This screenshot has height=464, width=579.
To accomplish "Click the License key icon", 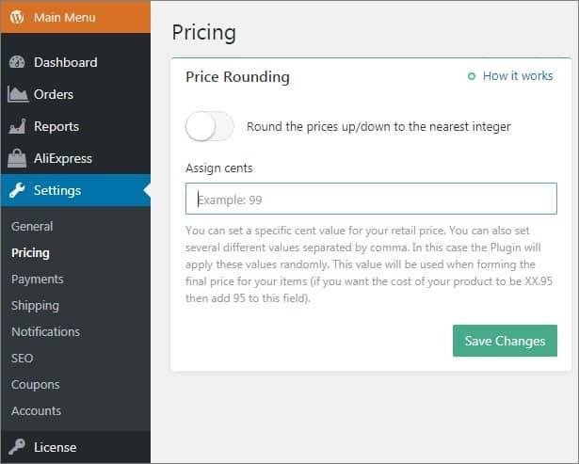I will point(17,447).
